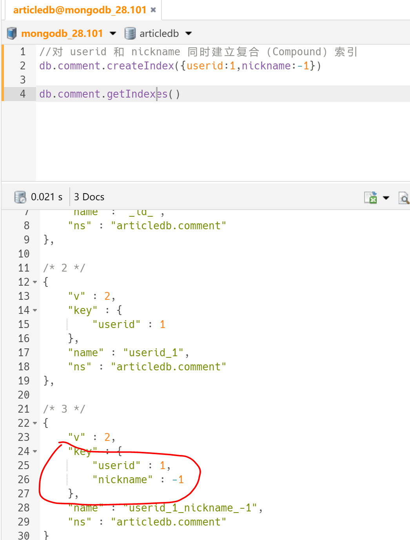Click line number 3 in editor gutter
The height and width of the screenshot is (540, 410).
[x=23, y=80]
